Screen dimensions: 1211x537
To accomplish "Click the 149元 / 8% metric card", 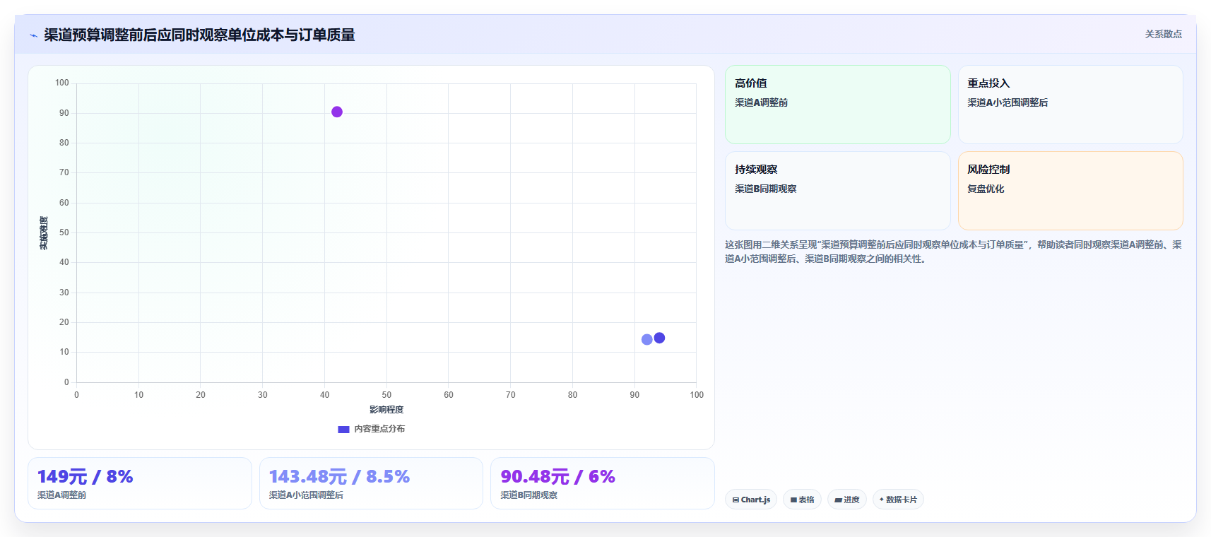I will [140, 483].
